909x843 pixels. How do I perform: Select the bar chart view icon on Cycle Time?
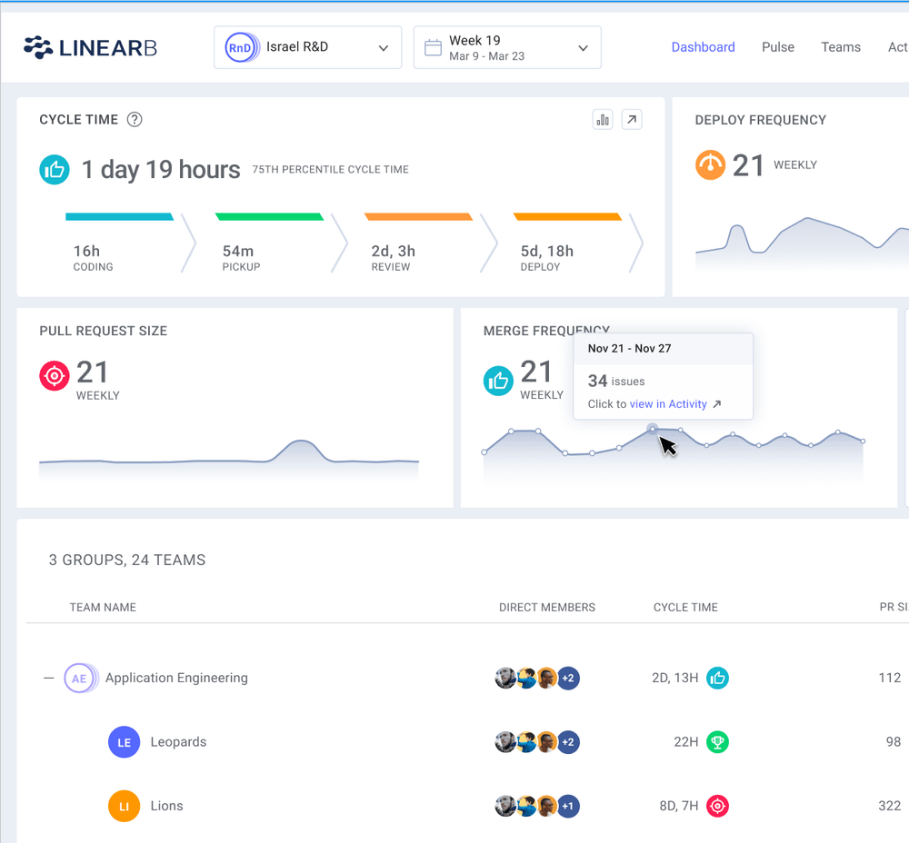(x=602, y=119)
